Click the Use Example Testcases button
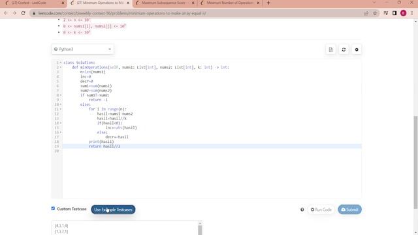The height and width of the screenshot is (235, 418). coord(113,210)
